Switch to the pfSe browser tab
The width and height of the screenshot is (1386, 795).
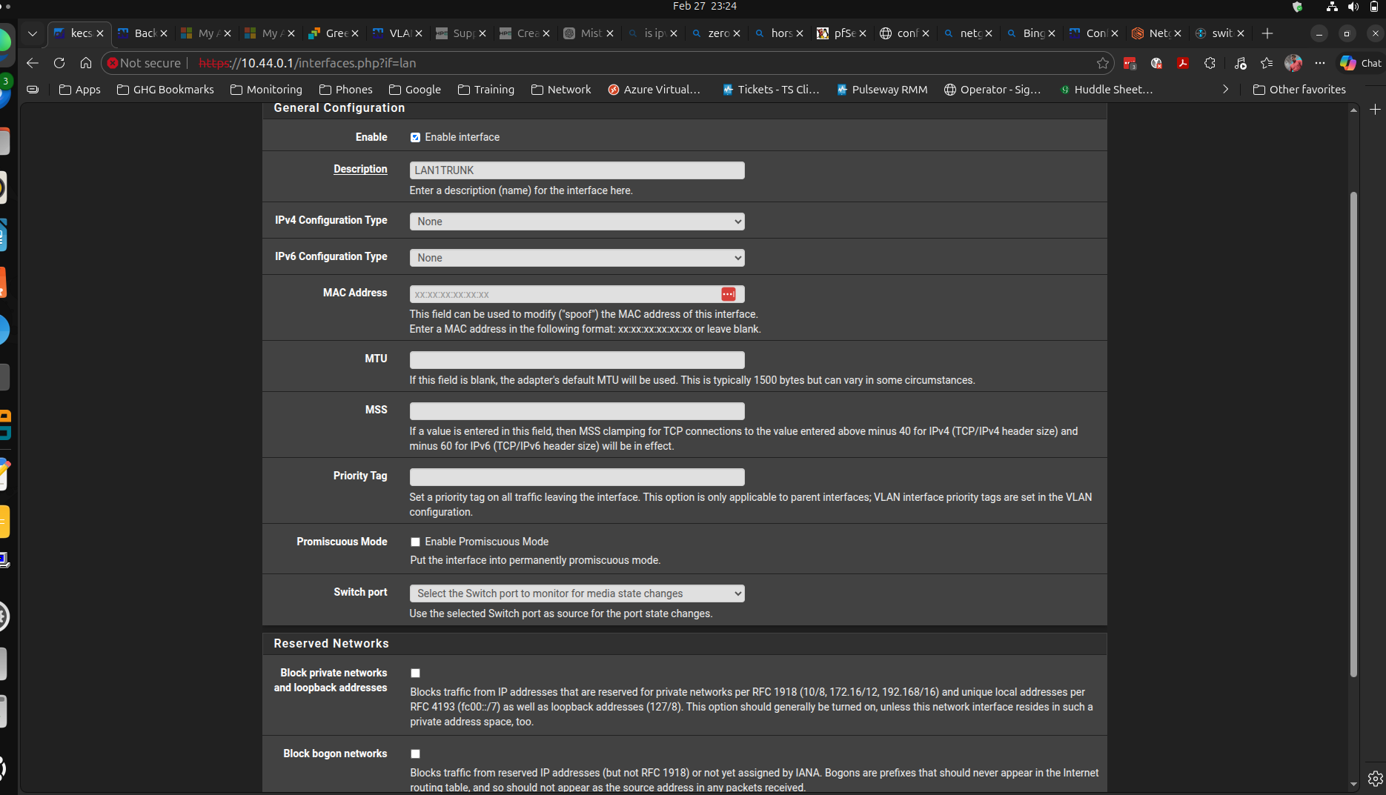tap(842, 33)
